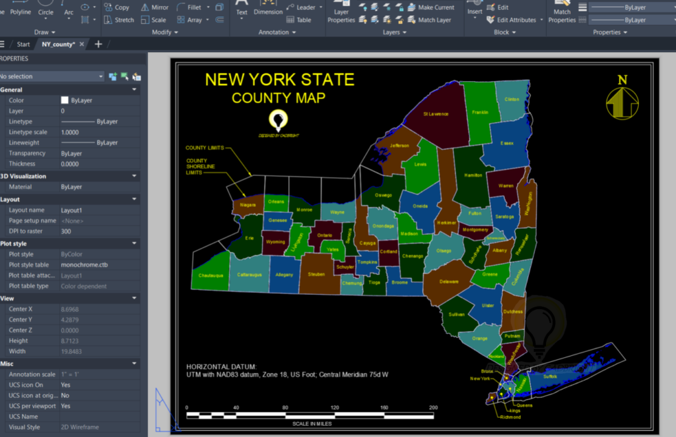Switch to the Start tab

23,44
